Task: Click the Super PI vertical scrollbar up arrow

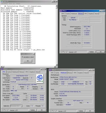Action: tap(57, 6)
